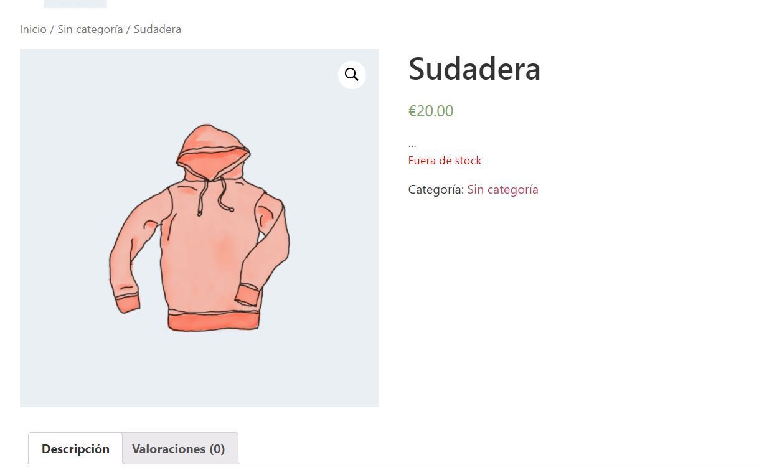Open the Valoraciones (0) tab
The height and width of the screenshot is (470, 782).
point(179,449)
